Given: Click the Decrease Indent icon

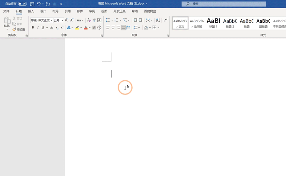Looking at the screenshot, I should coord(135,20).
